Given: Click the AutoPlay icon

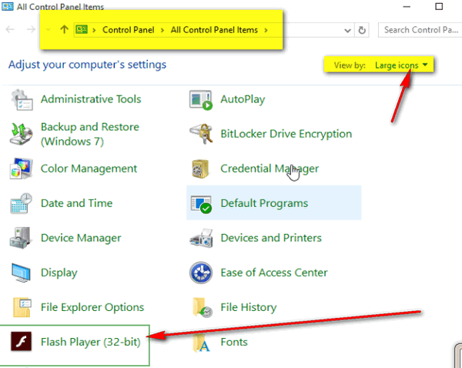Looking at the screenshot, I should point(201,100).
